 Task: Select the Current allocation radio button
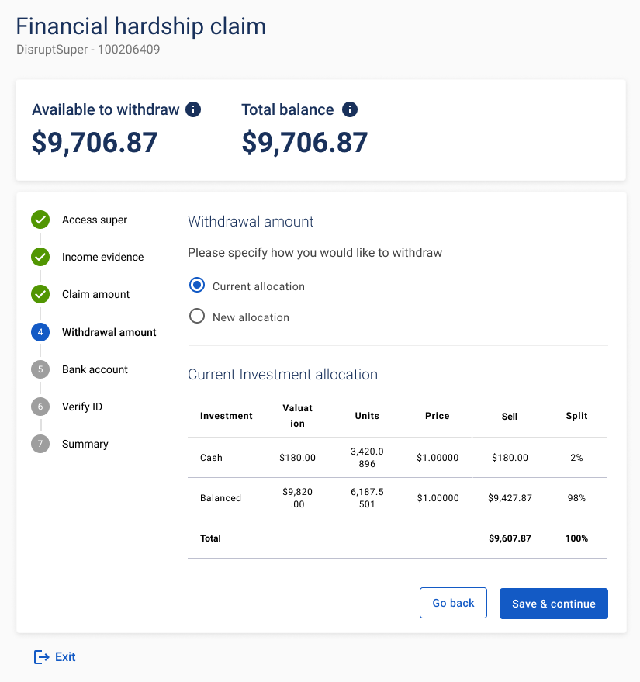(197, 286)
